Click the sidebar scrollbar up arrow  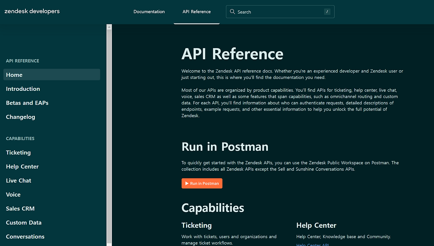(109, 27)
